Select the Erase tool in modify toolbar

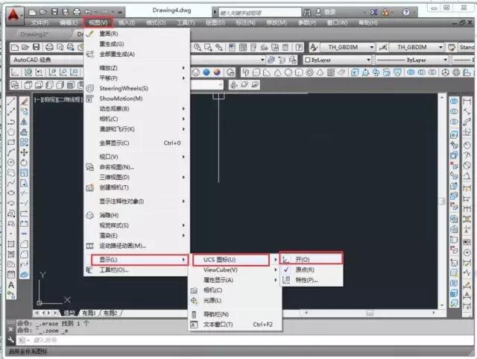[24, 102]
